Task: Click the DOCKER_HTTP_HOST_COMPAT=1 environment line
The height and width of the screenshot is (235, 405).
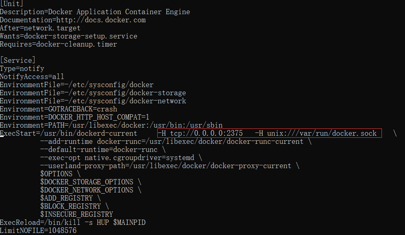Action: pyautogui.click(x=75, y=117)
